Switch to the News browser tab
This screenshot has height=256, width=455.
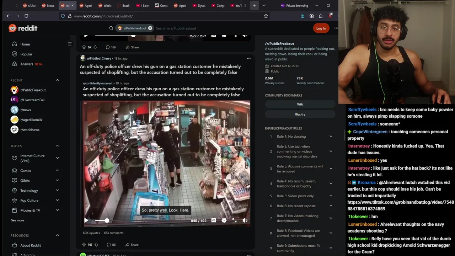(x=48, y=5)
